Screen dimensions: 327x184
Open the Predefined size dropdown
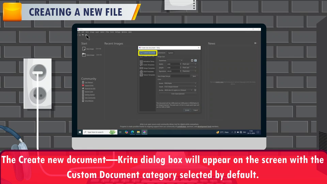click(174, 61)
